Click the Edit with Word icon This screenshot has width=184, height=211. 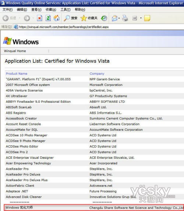(135, 18)
